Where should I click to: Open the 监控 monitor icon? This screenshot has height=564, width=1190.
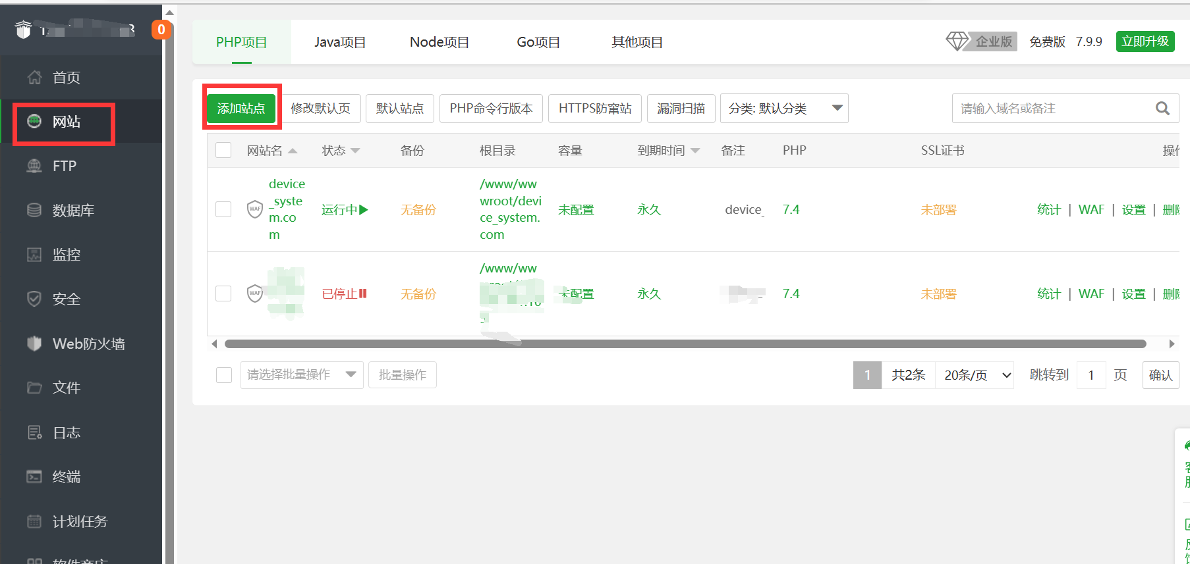coord(34,255)
